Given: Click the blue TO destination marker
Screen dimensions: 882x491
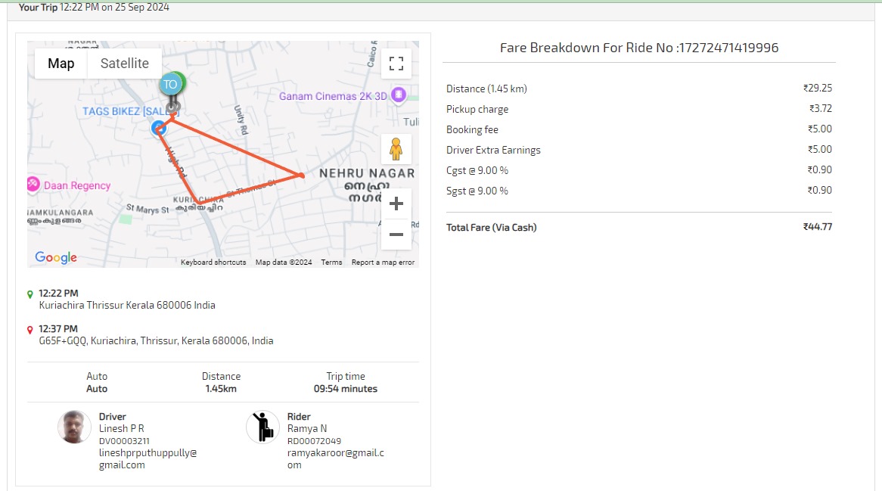Looking at the screenshot, I should [170, 85].
